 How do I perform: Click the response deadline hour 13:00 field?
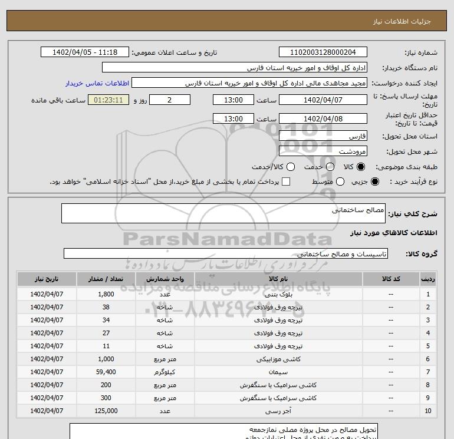(x=233, y=100)
